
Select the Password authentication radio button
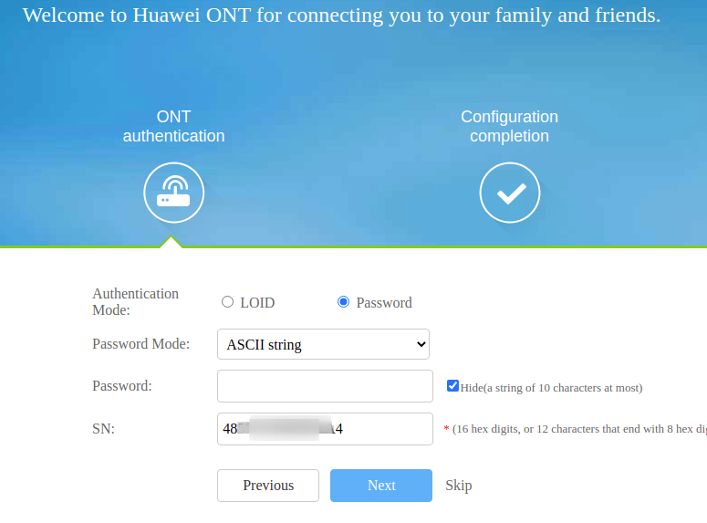[343, 302]
